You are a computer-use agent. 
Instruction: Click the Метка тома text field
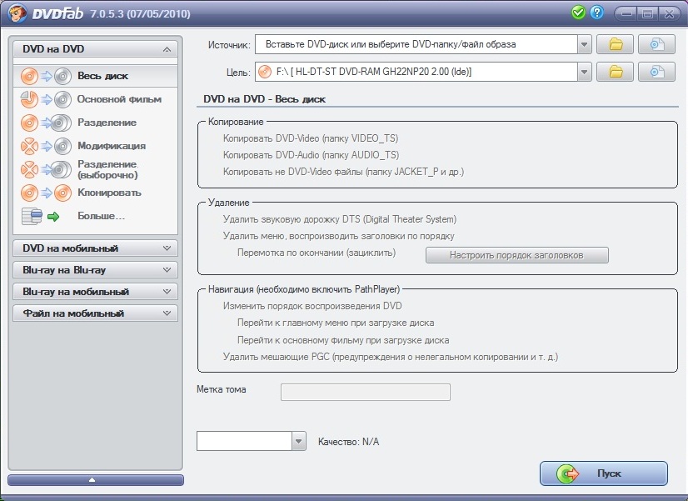[x=365, y=393]
